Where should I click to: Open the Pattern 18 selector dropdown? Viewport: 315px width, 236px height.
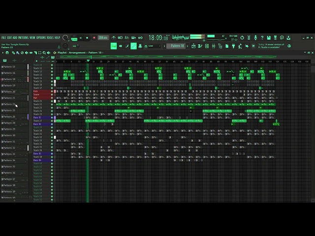click(177, 46)
